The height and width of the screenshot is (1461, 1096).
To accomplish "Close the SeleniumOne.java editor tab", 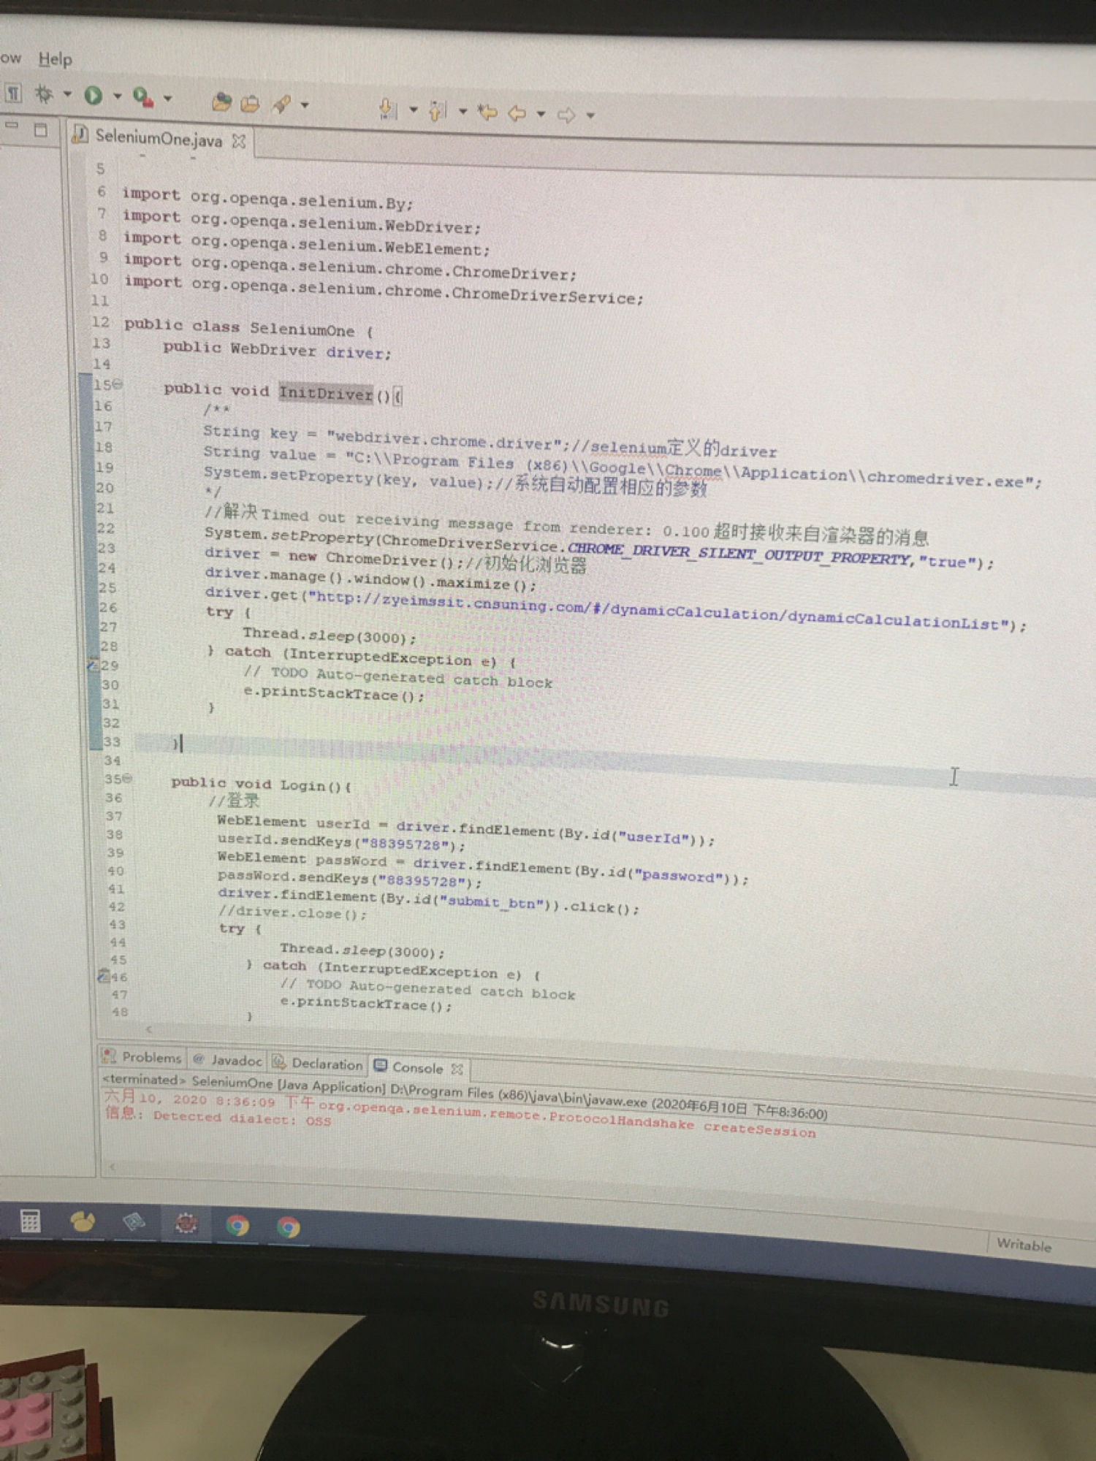I will click(x=239, y=142).
